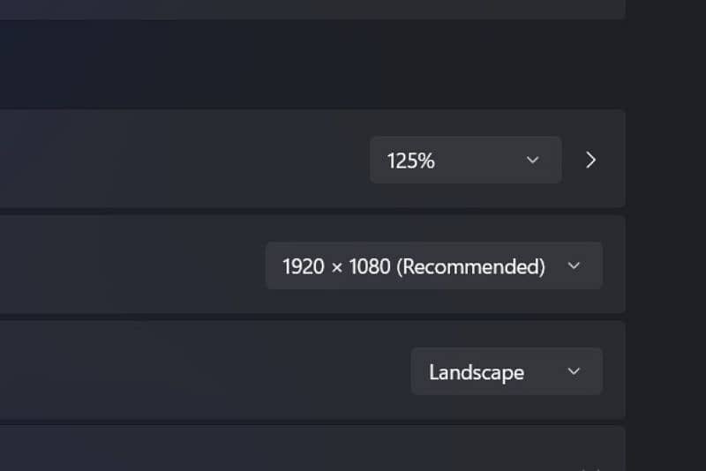
Task: Select the display resolution row card
Action: click(x=132, y=265)
